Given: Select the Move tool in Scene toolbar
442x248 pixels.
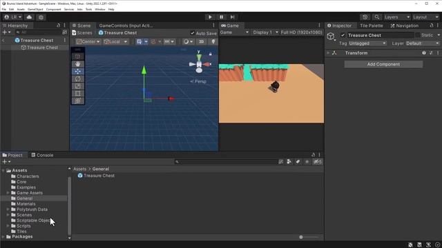Looking at the screenshot, I should point(78,72).
